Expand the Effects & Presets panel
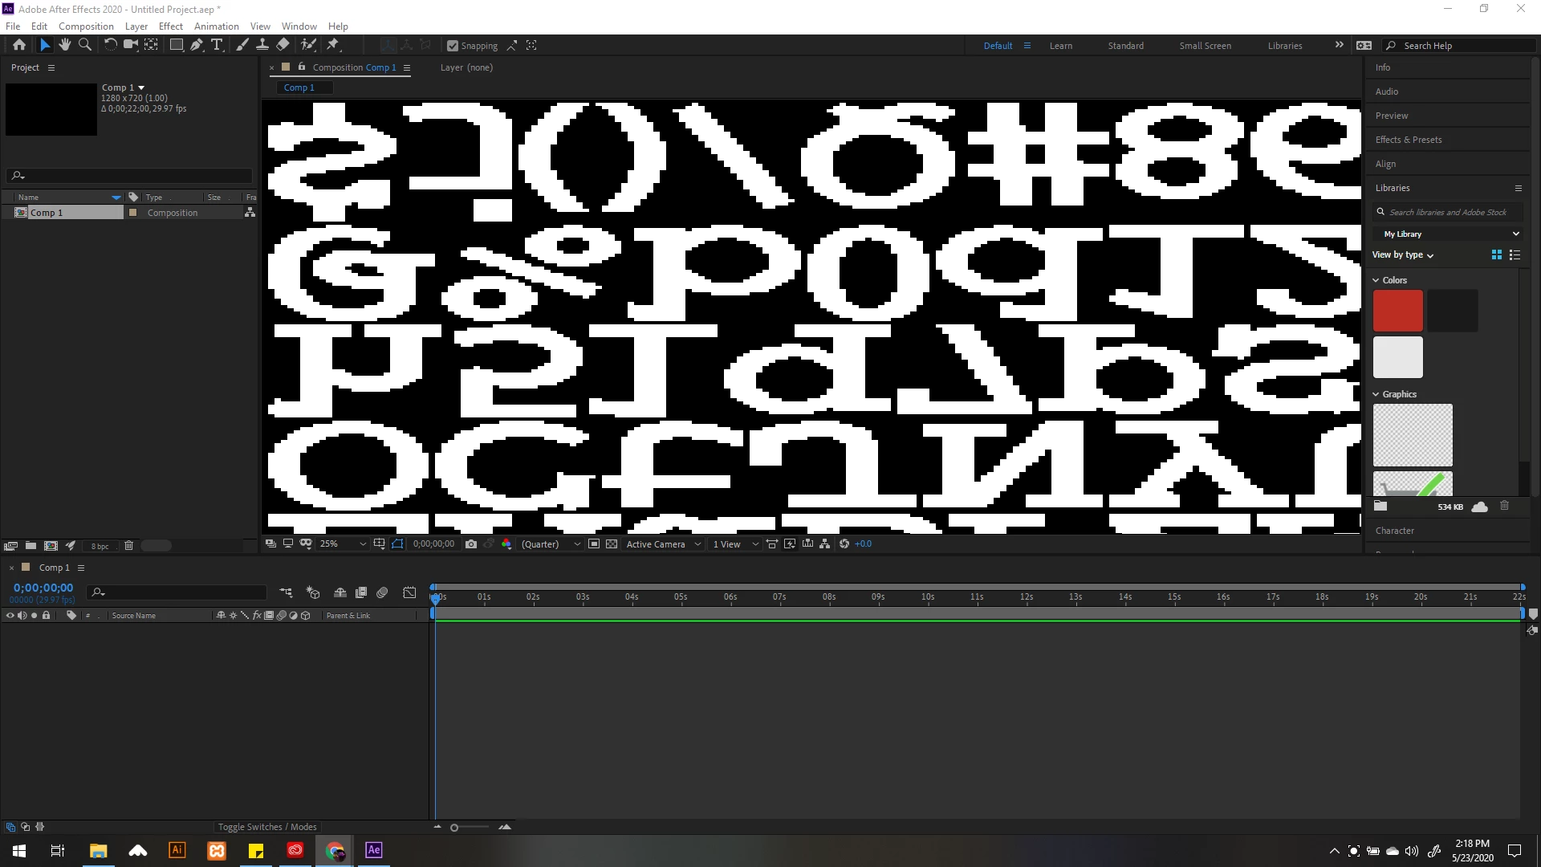The width and height of the screenshot is (1541, 867). tap(1408, 140)
